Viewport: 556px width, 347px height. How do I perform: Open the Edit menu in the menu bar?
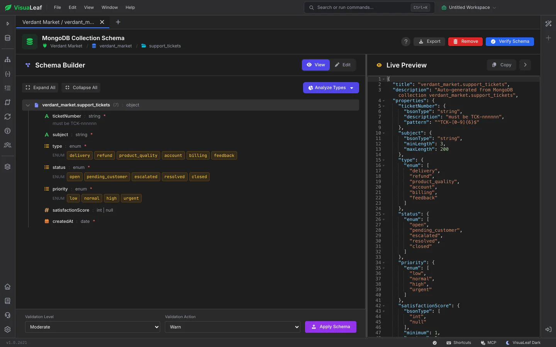(x=73, y=7)
